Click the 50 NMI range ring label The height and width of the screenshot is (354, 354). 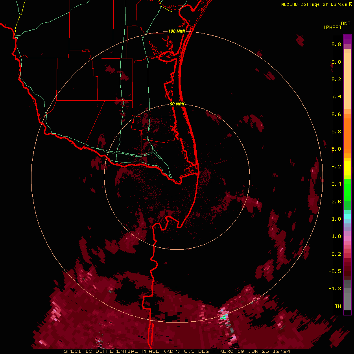(177, 104)
